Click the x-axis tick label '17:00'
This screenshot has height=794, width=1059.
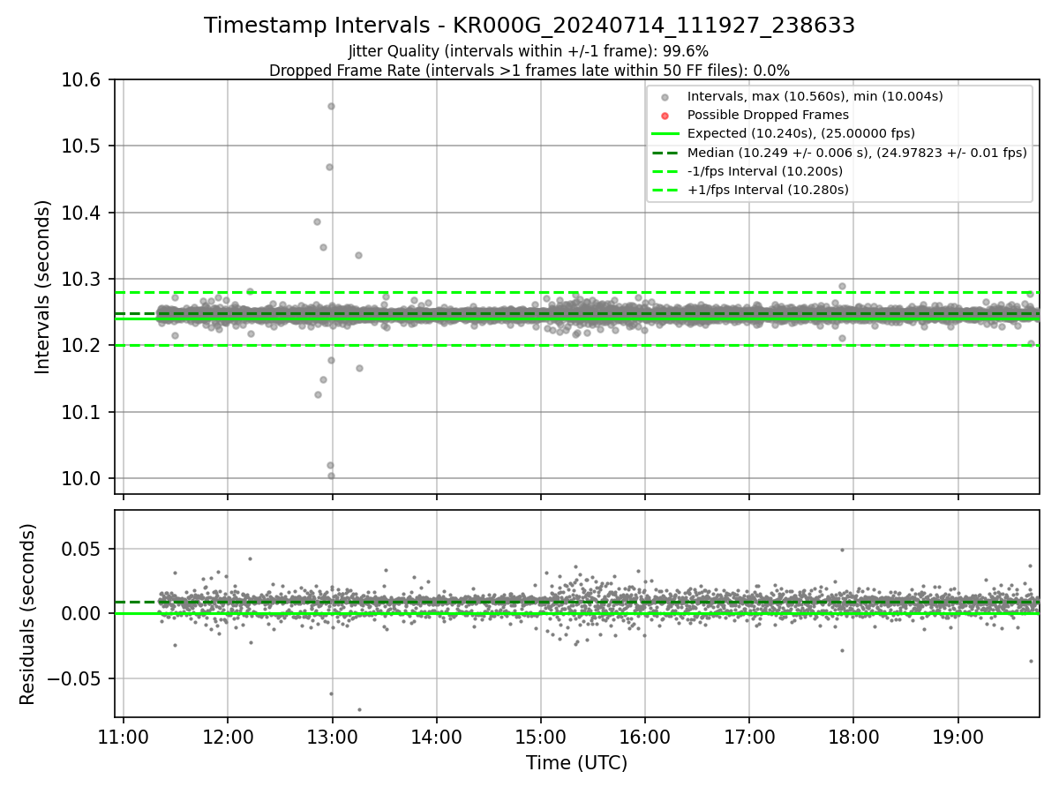click(749, 737)
